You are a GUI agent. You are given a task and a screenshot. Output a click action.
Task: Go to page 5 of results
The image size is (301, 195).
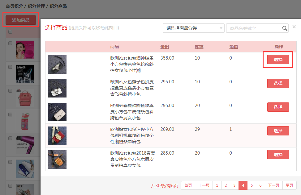coord(252,185)
